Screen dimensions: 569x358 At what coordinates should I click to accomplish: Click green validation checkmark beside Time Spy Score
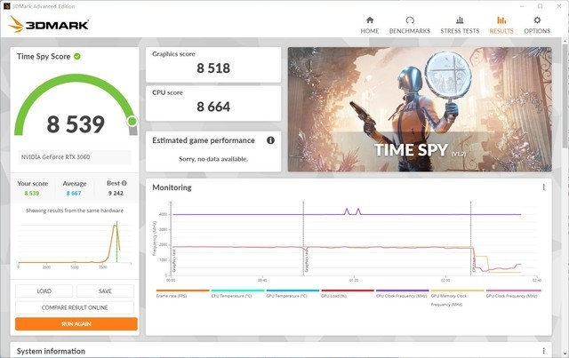77,56
